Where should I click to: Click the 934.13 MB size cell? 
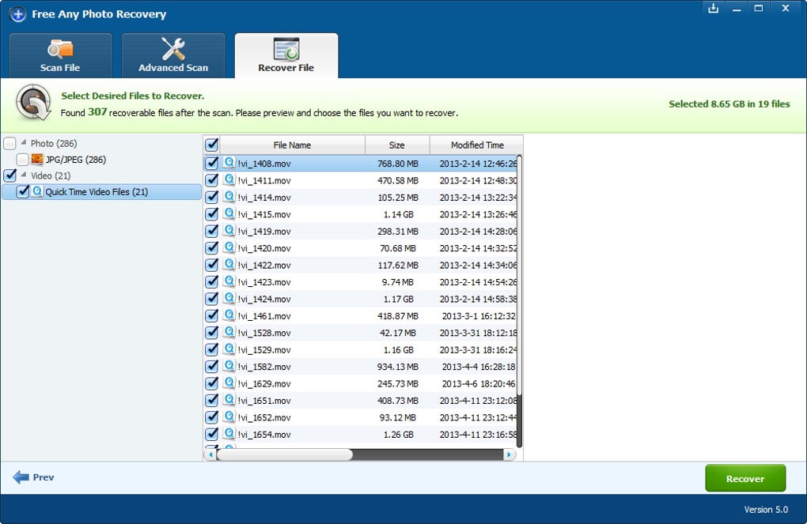coord(398,367)
